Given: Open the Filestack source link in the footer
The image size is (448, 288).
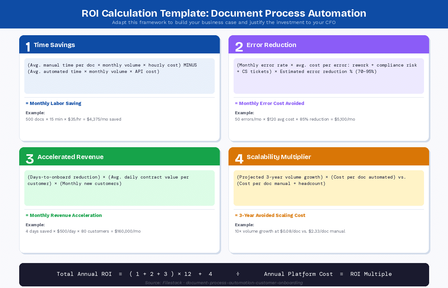Looking at the screenshot, I should click(224, 283).
